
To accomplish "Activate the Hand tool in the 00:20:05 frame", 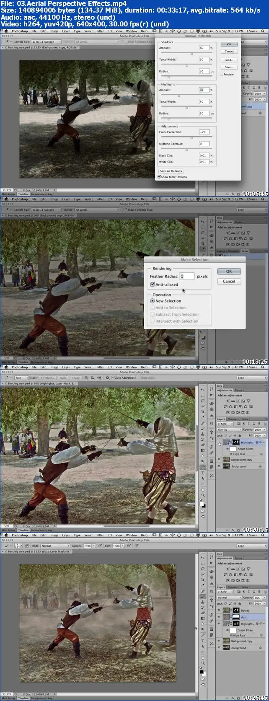I will (202, 489).
